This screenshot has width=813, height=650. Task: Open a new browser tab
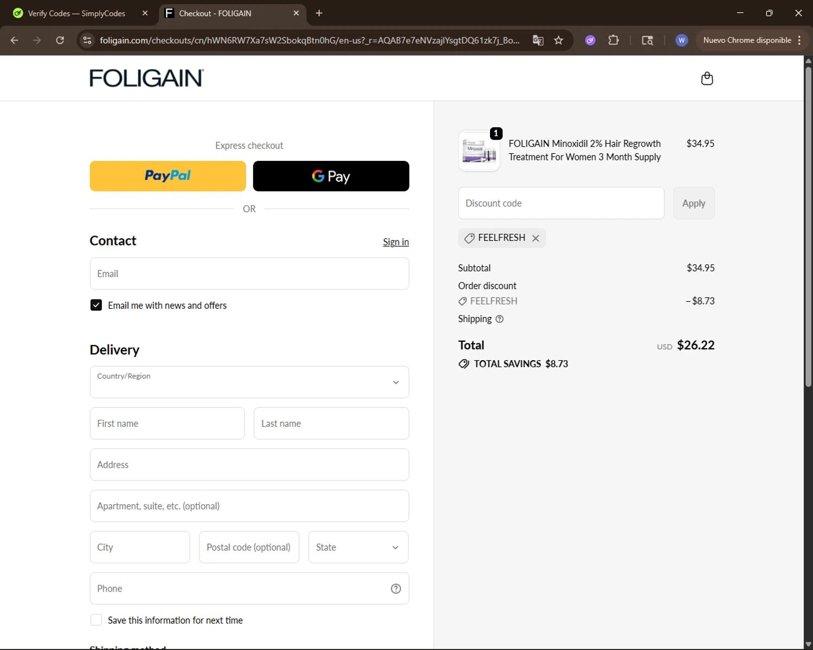point(319,13)
